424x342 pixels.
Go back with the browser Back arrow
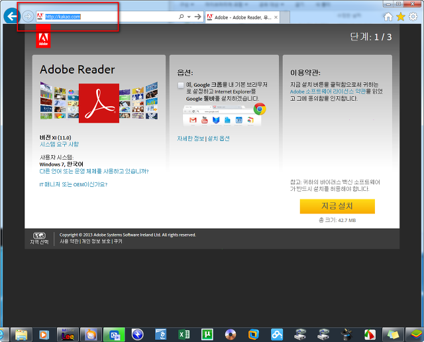(11, 16)
